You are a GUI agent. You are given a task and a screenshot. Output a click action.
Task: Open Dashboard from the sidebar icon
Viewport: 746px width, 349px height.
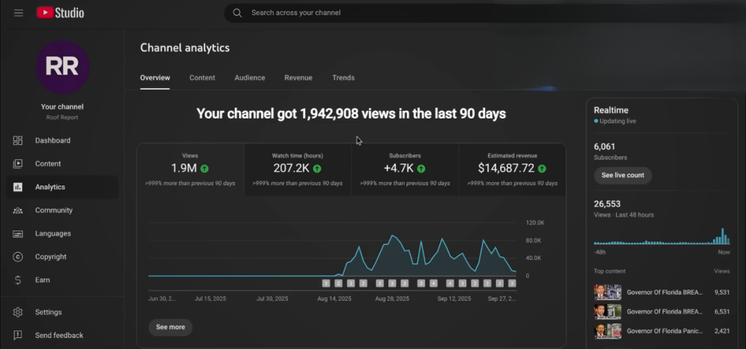[x=18, y=141]
